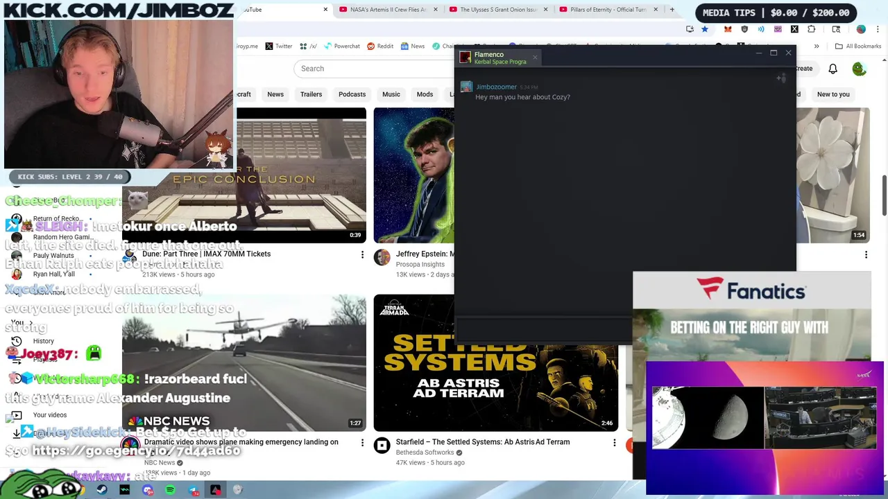Open the /x/ bookmark

tap(309, 46)
